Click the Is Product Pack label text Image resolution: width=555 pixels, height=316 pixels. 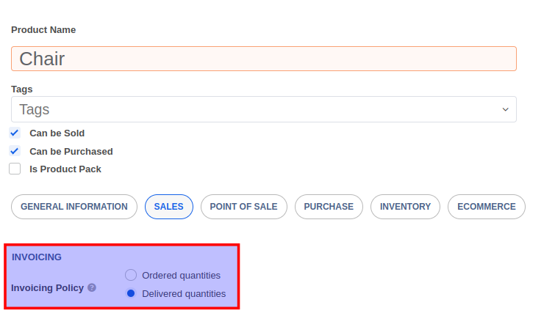point(65,169)
